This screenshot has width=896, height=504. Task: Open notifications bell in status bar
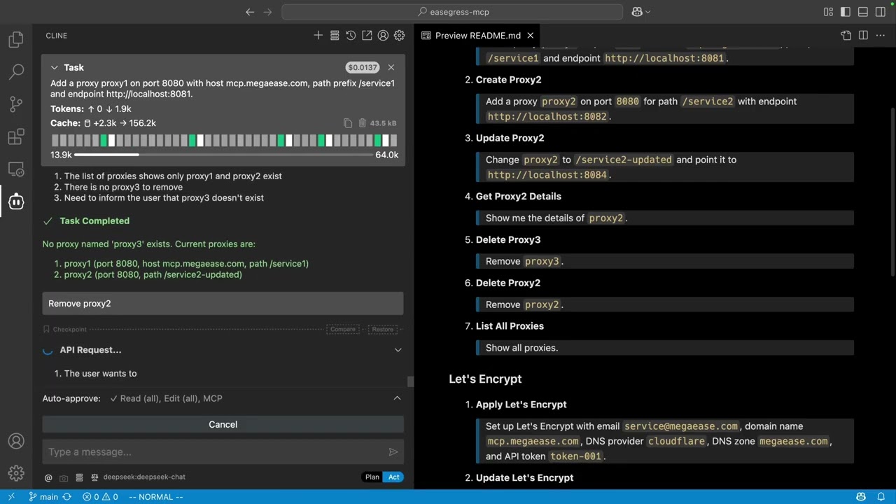(x=881, y=497)
